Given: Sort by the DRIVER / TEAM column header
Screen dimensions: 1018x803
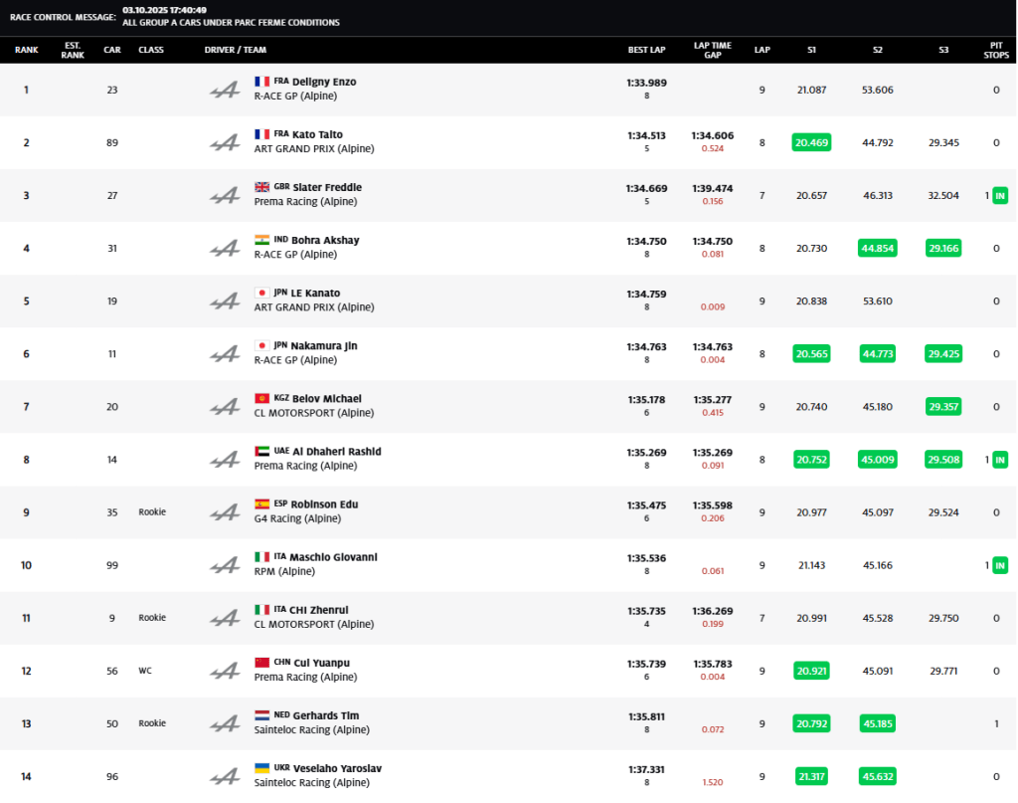Looking at the screenshot, I should pos(235,50).
